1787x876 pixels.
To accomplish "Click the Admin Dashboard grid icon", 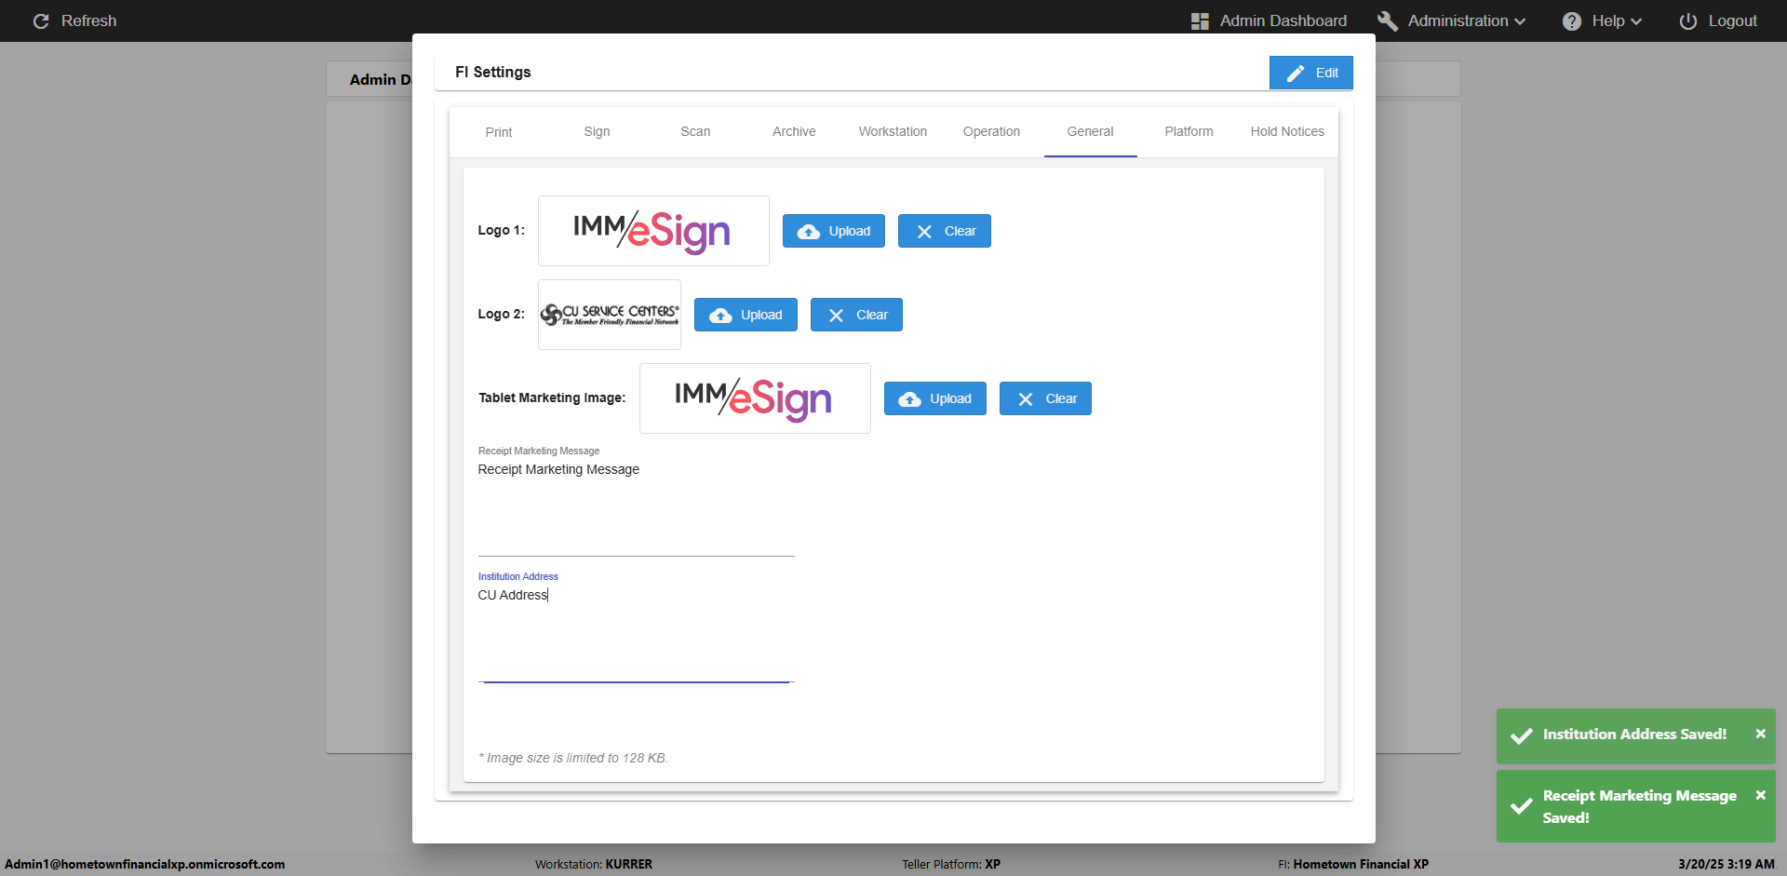I will point(1200,21).
